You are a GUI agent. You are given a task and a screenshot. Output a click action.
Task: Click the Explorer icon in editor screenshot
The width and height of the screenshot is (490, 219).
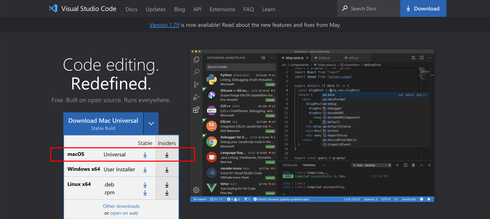coord(196,60)
